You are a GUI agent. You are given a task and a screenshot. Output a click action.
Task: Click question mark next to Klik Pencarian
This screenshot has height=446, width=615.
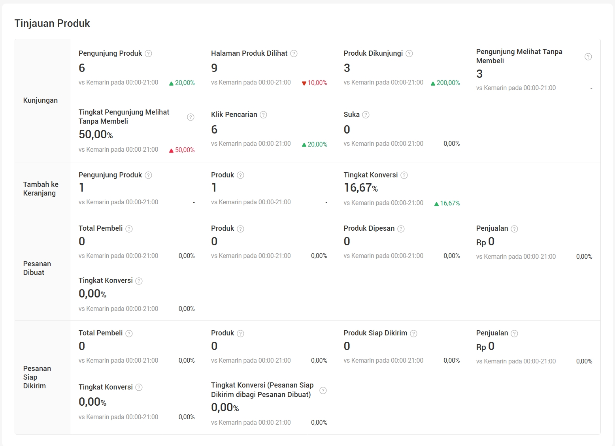[264, 115]
